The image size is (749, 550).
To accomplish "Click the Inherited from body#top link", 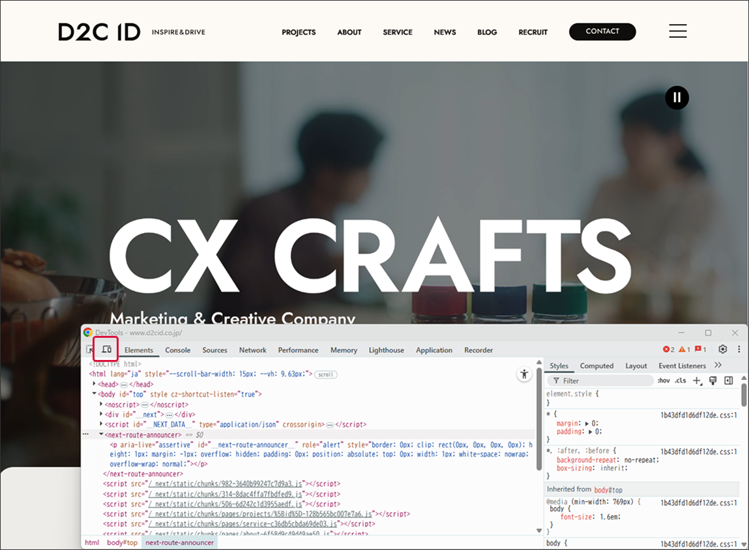I will (608, 490).
